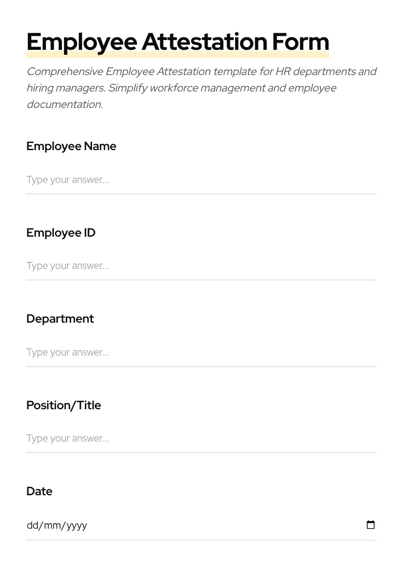Focus the Department answer field

click(164, 352)
